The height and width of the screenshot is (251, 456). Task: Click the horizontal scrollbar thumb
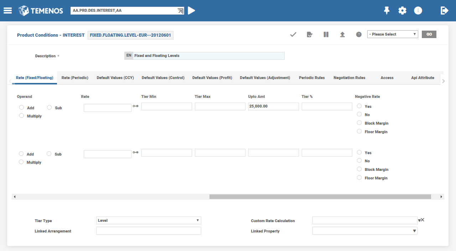(x=320, y=197)
